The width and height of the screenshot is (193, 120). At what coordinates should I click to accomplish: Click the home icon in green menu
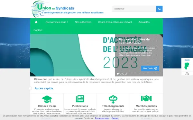coord(36,22)
